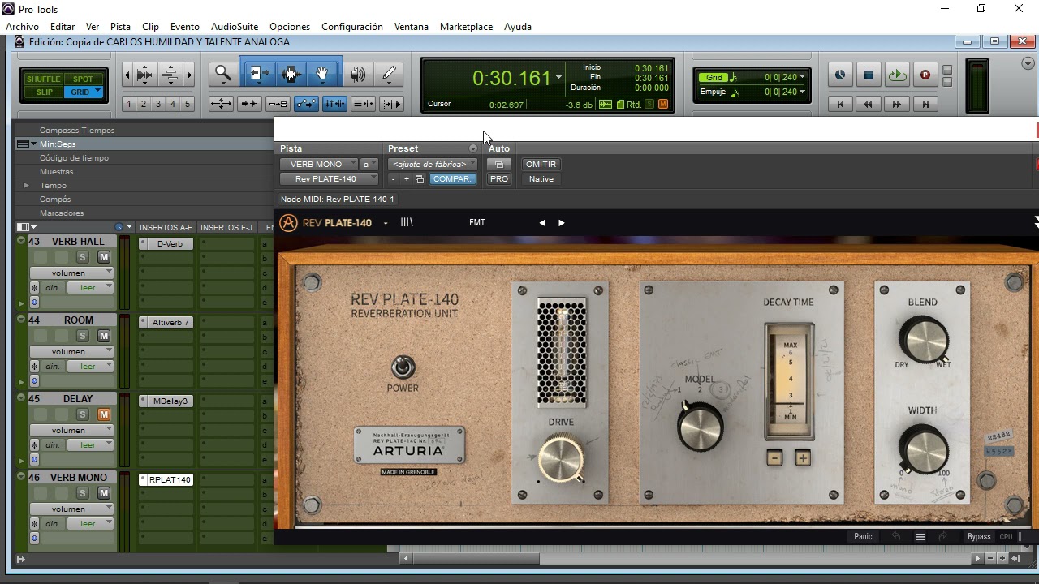Screen dimensions: 1039x584
Task: Click the Fast Forward transport button
Action: [x=897, y=104]
